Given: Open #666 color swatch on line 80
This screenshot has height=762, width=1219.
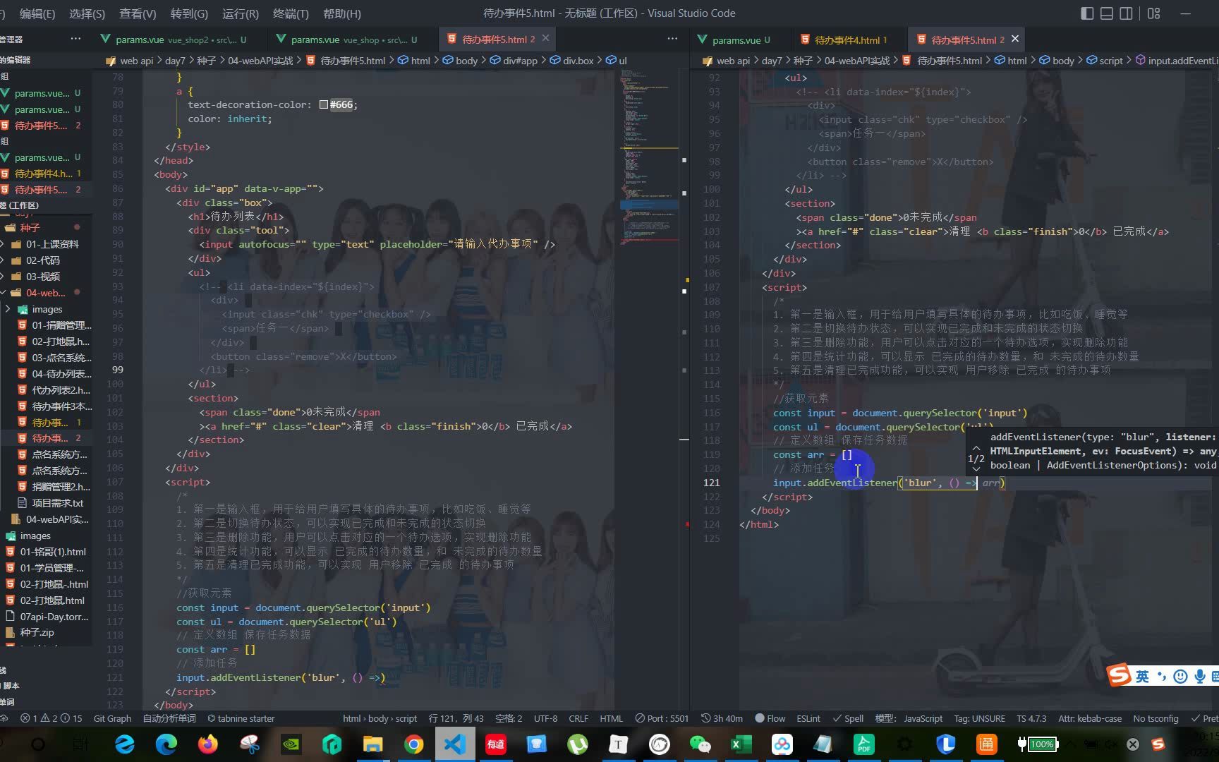Looking at the screenshot, I should [x=324, y=104].
